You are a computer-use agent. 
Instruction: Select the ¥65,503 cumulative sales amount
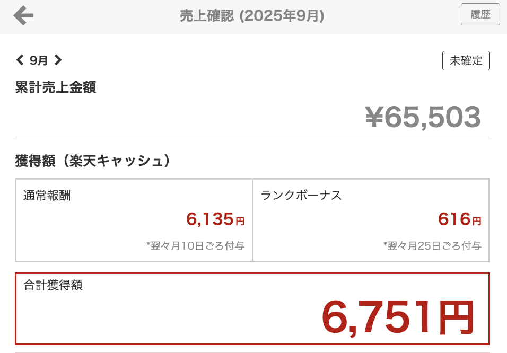(x=423, y=117)
